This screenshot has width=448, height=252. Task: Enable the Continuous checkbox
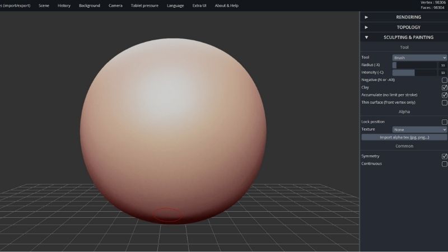pyautogui.click(x=445, y=164)
